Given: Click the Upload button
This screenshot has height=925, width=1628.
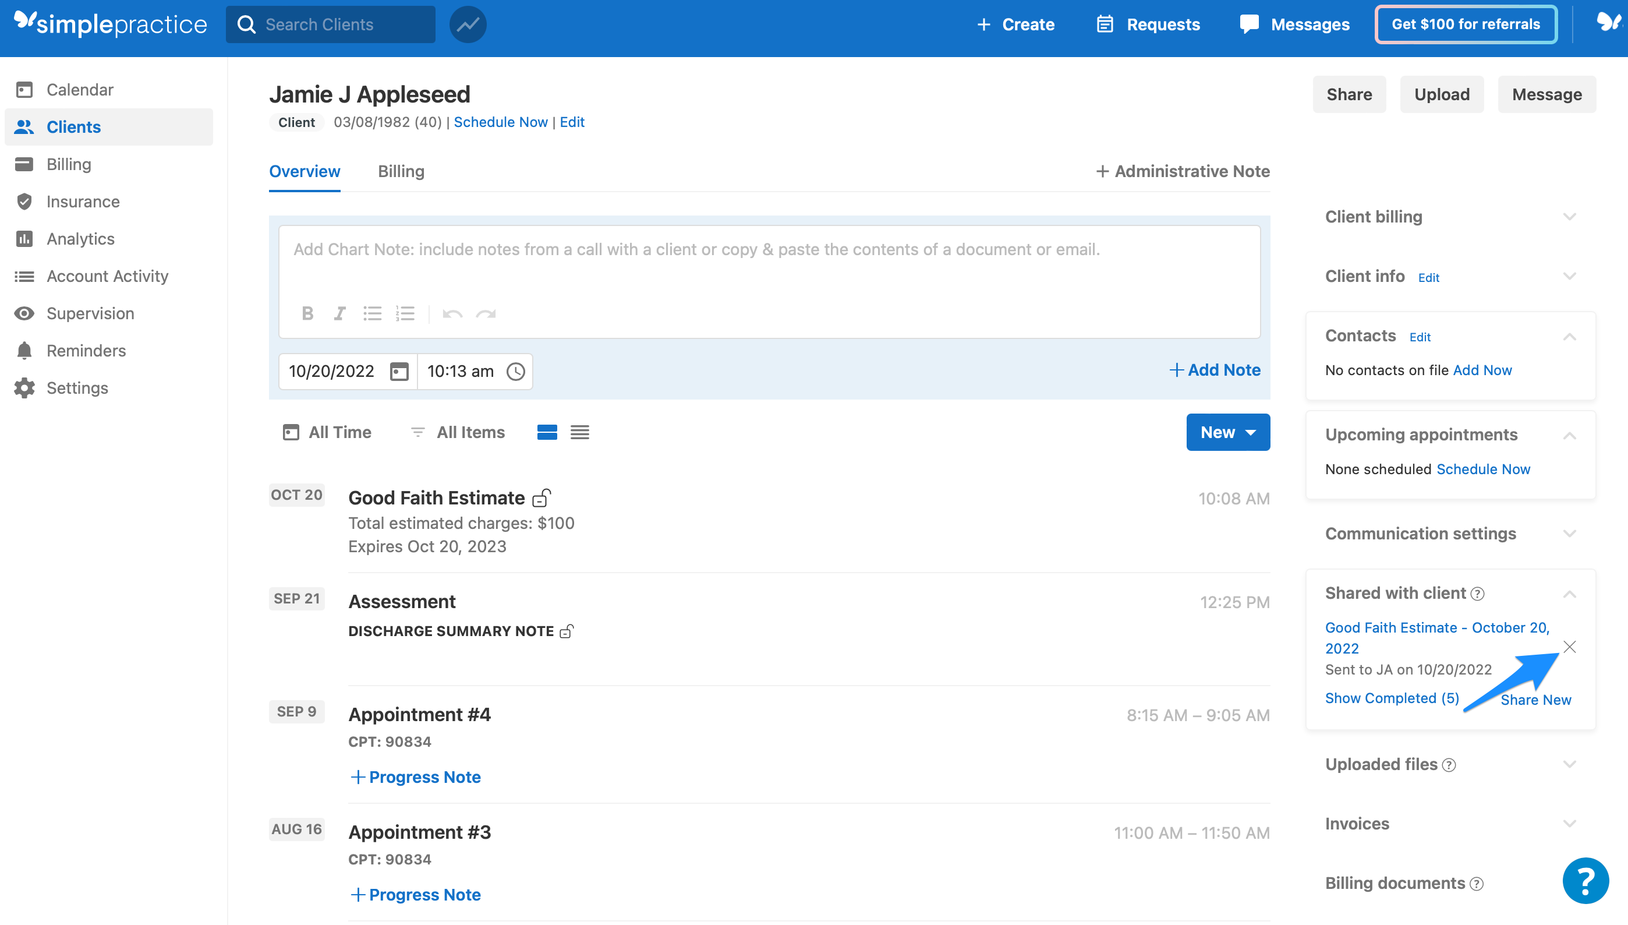Looking at the screenshot, I should [x=1442, y=95].
